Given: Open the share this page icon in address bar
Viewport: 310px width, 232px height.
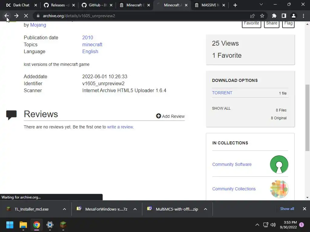Looking at the screenshot, I should 252,16.
